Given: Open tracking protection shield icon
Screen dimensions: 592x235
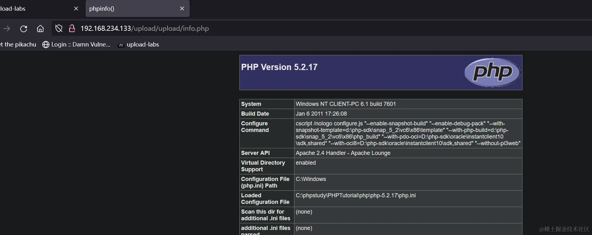Looking at the screenshot, I should pyautogui.click(x=59, y=29).
